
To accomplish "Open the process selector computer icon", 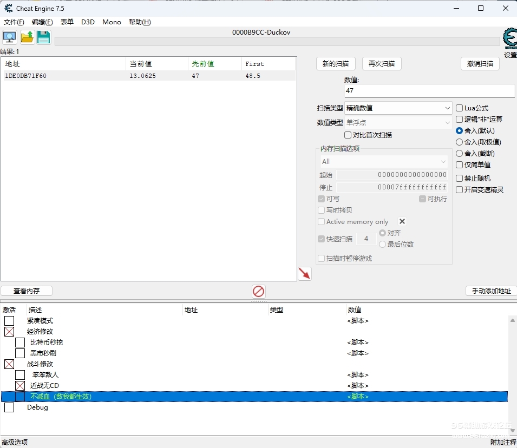I will tap(10, 37).
